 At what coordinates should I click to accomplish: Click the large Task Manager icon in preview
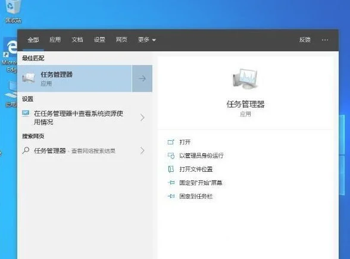245,79
